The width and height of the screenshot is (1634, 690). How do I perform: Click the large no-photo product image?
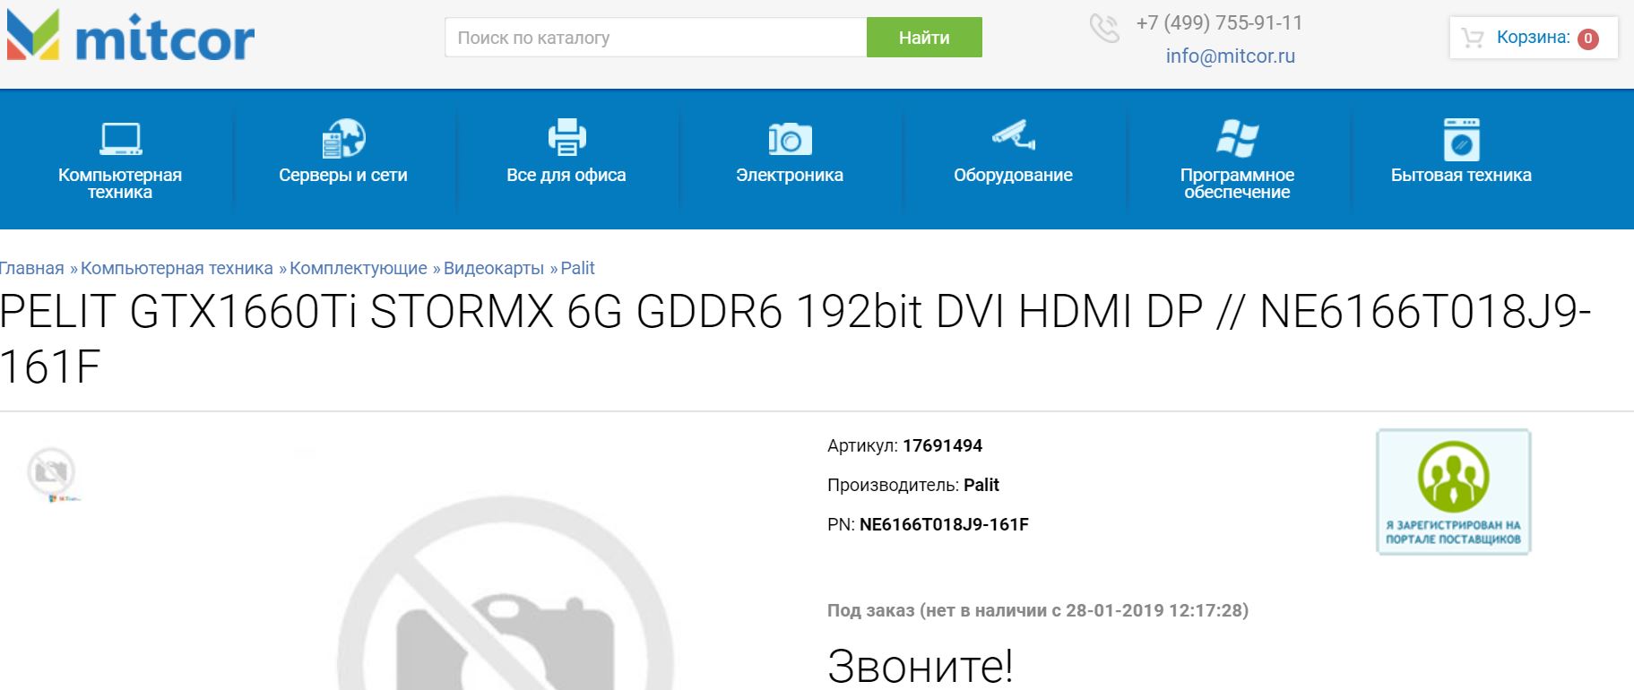point(505,593)
